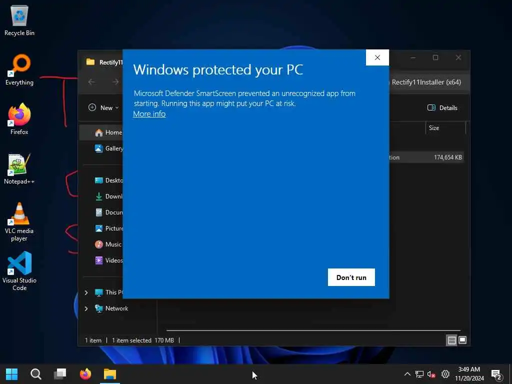512x384 pixels.
Task: Click the muted volume tray icon
Action: (x=431, y=374)
